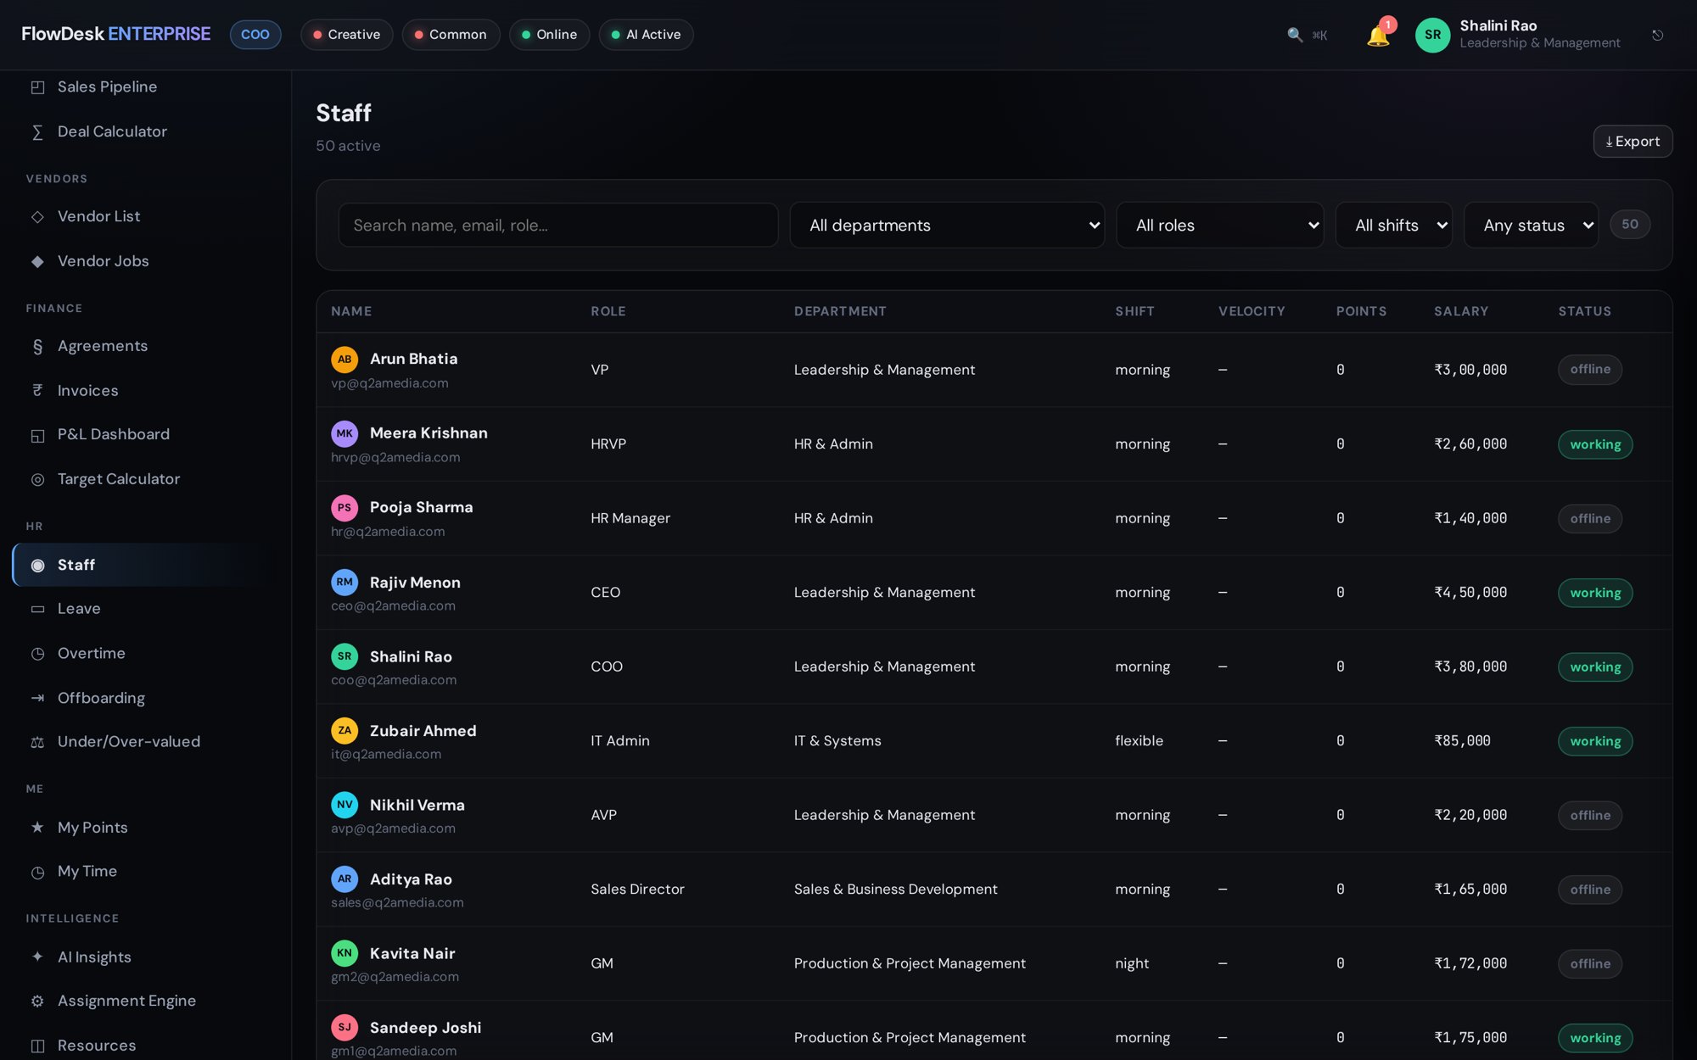Image resolution: width=1697 pixels, height=1060 pixels.
Task: Click the Deal Calculator sigma icon
Action: (37, 132)
